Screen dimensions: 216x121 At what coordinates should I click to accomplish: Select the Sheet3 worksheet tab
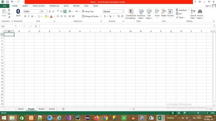(41, 109)
